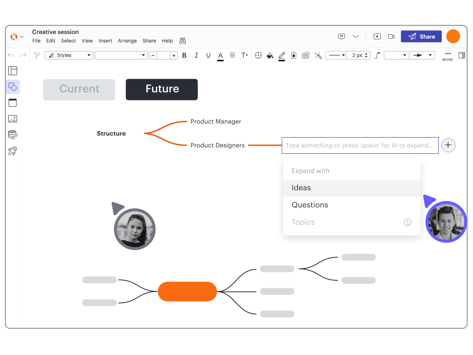The width and height of the screenshot is (473, 355).
Task: Open the data linking database icon
Action: point(13,135)
